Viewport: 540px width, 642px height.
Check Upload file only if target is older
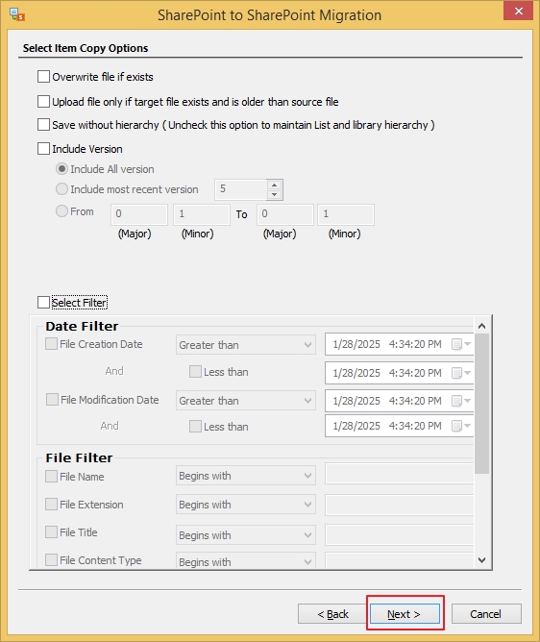pos(43,101)
